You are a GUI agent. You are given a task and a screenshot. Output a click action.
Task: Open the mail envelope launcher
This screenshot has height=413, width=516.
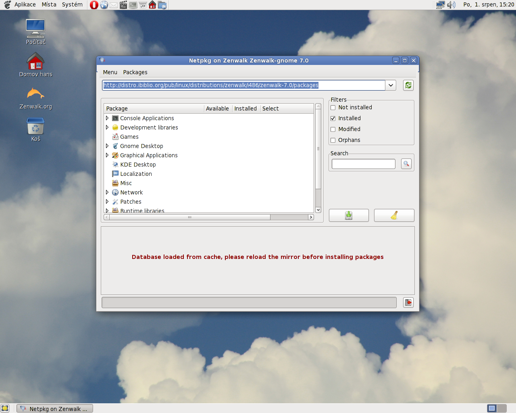pos(114,5)
